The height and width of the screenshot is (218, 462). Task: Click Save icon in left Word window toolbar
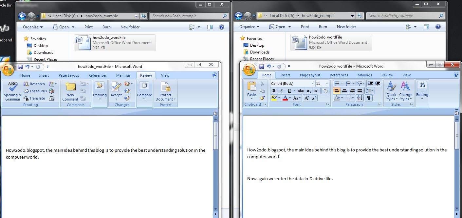20,67
